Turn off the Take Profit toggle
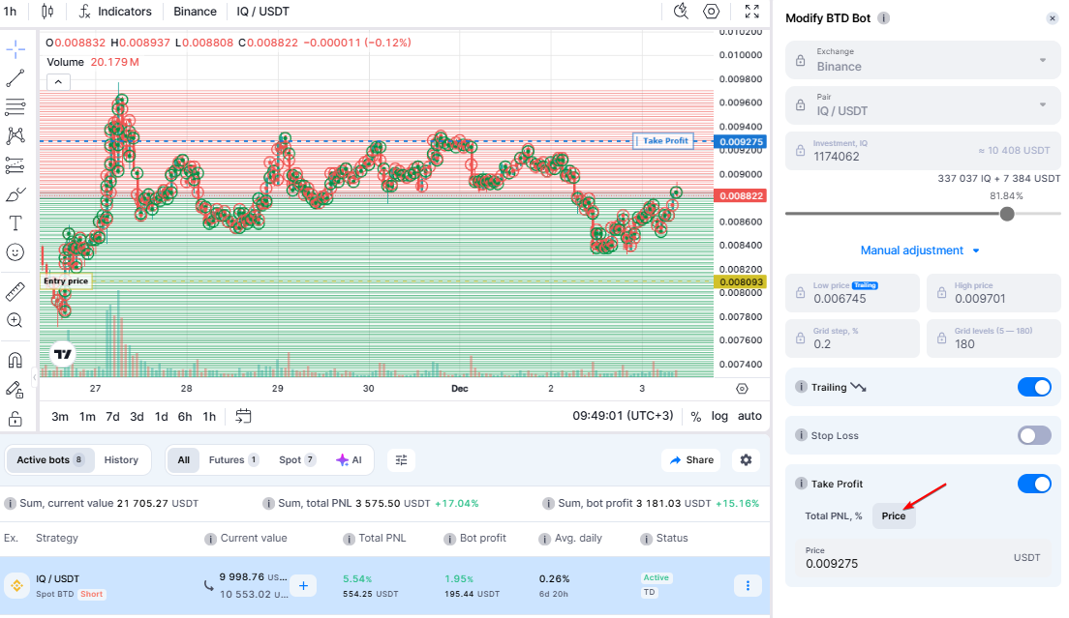This screenshot has height=618, width=1069. point(1033,484)
